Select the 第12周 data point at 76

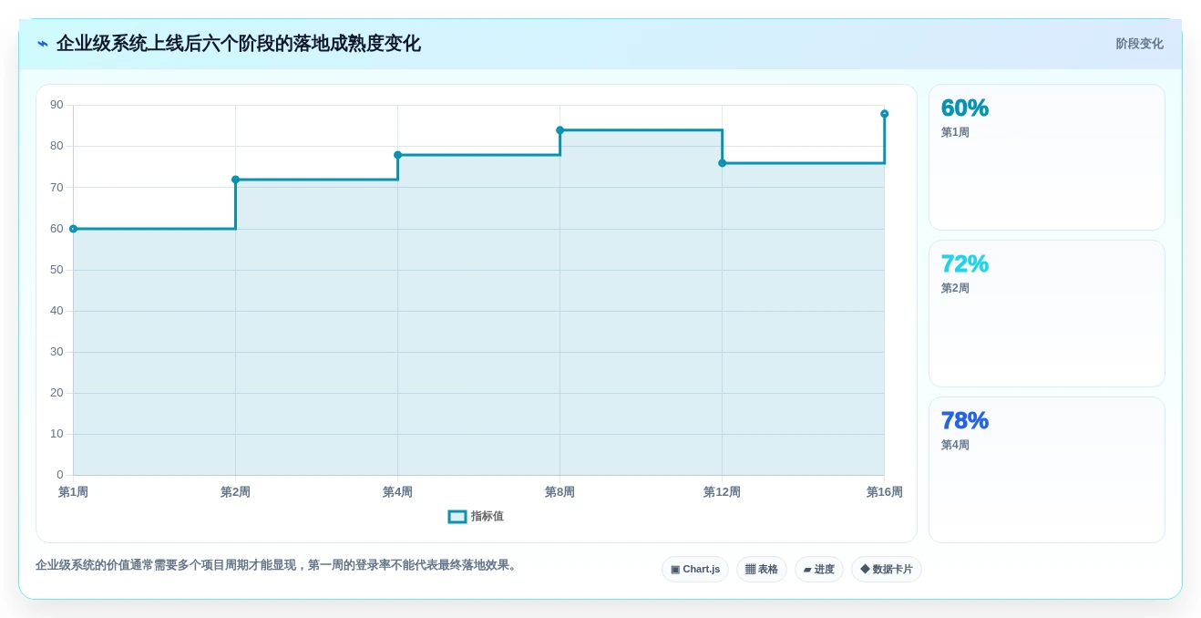(722, 163)
